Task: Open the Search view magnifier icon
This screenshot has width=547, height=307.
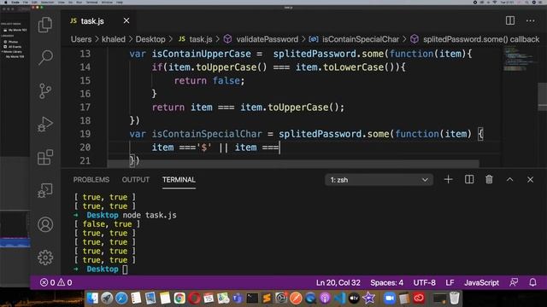Action: [x=45, y=57]
